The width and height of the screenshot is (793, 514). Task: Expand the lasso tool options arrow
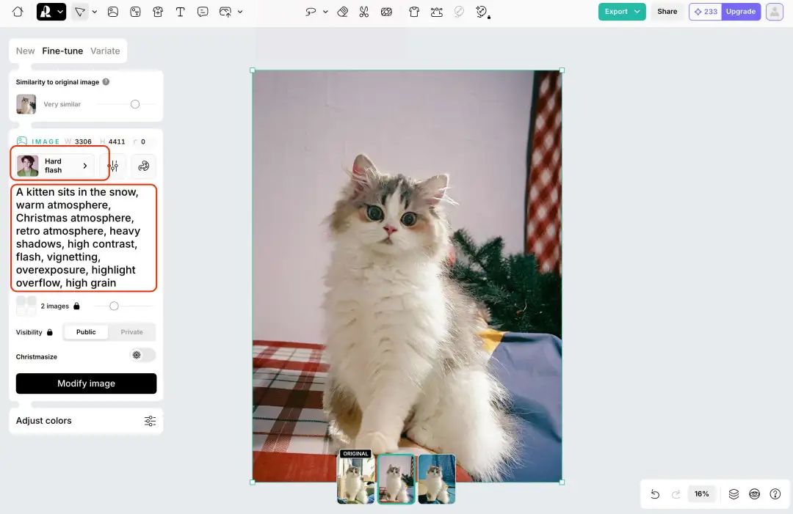click(326, 12)
